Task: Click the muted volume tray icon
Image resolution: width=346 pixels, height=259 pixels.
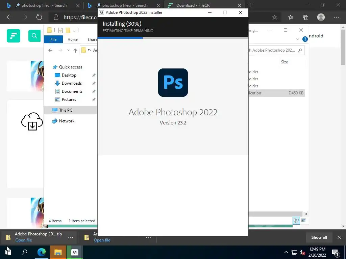Action: 302,253
